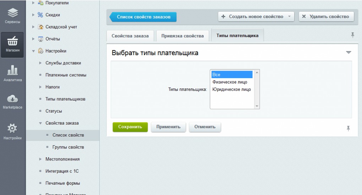Open Платежные системы in the tree
This screenshot has height=195, width=362.
pyautogui.click(x=66, y=75)
